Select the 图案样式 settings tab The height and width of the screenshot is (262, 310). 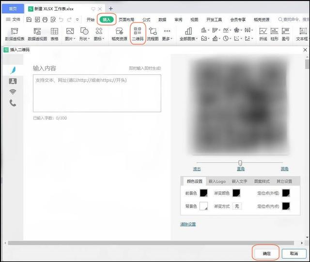tap(262, 181)
